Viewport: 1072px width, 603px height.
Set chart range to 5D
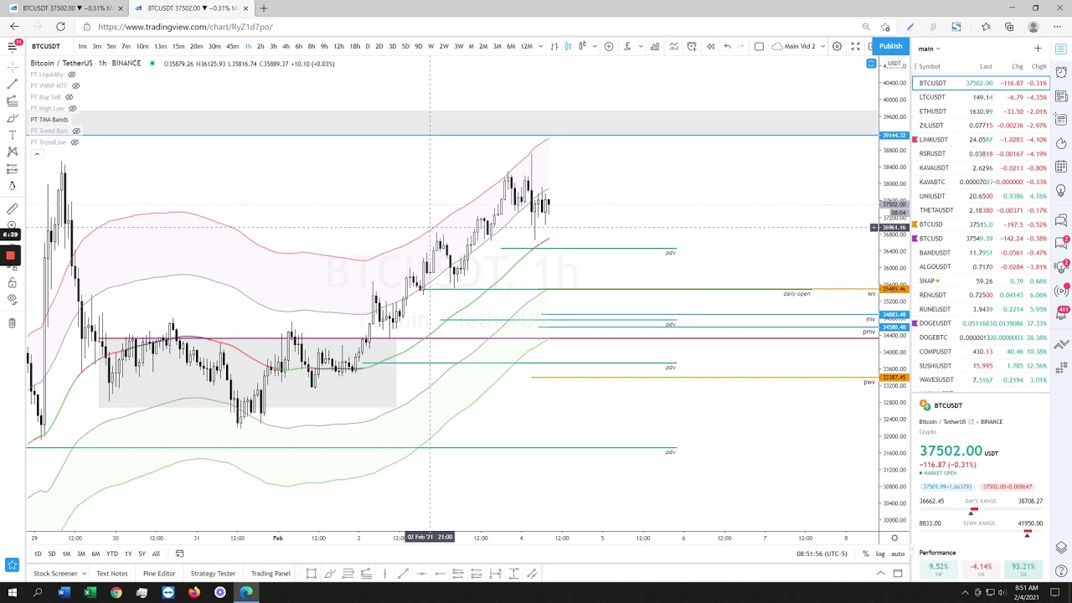click(x=51, y=554)
